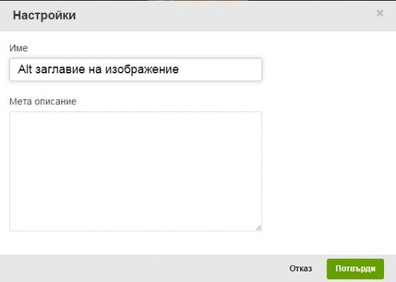Click the Настройки dialog title

[44, 16]
